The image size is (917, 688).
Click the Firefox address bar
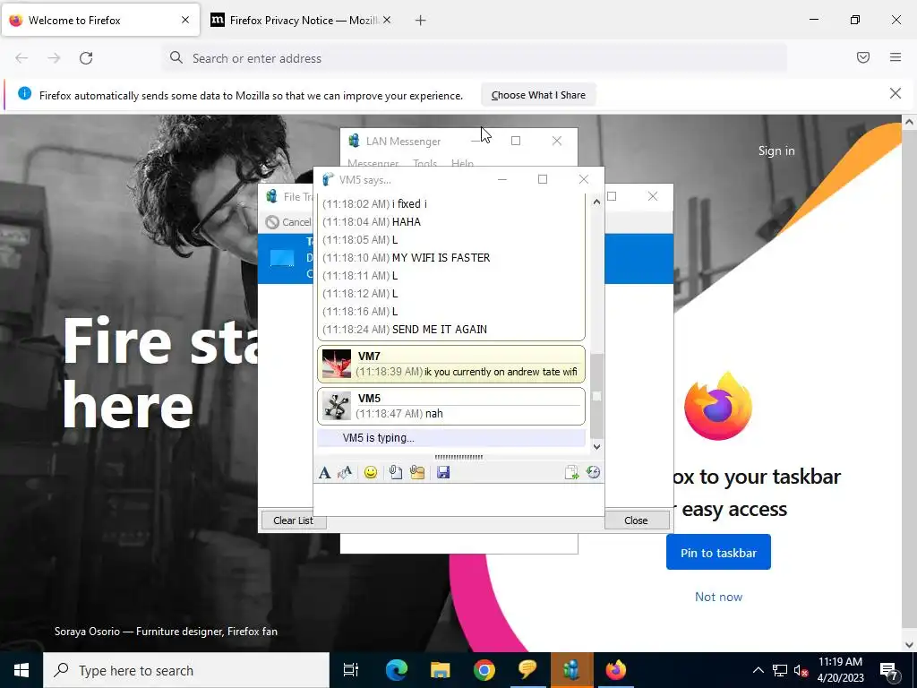tap(474, 58)
